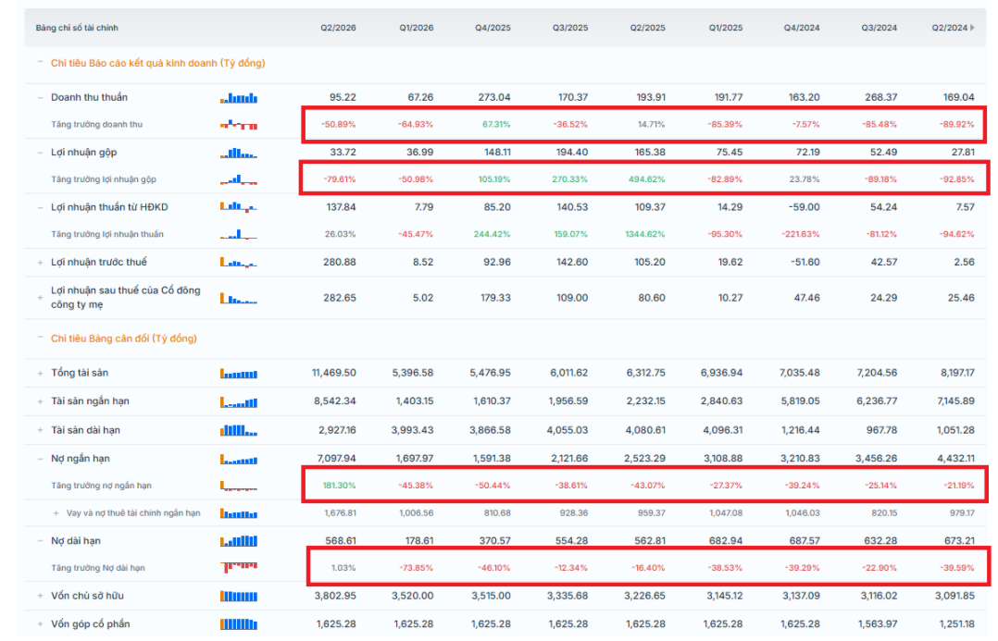Click the Tổng tài sản sparkline chart
This screenshot has width=998, height=641.
[x=239, y=374]
